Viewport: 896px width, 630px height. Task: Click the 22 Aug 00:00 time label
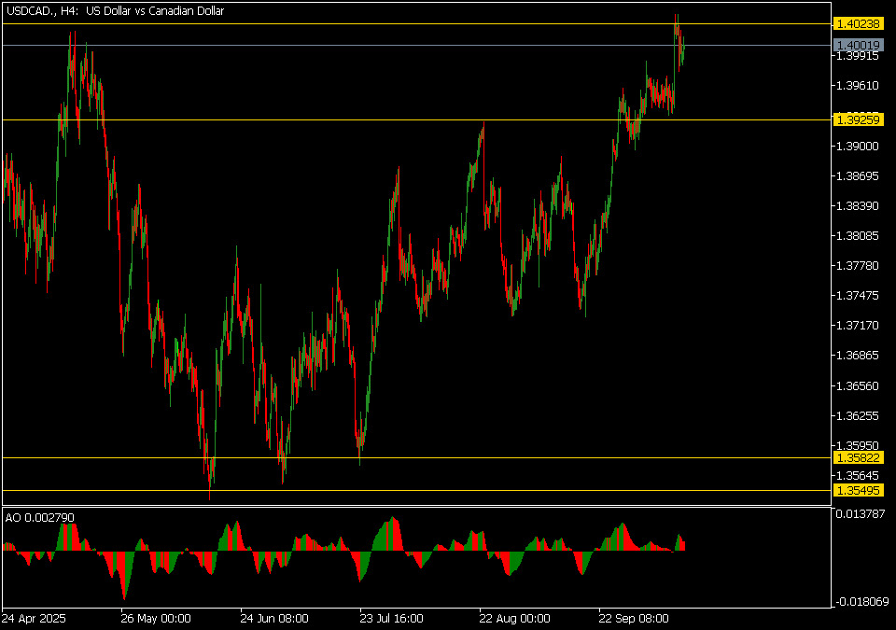pos(513,618)
